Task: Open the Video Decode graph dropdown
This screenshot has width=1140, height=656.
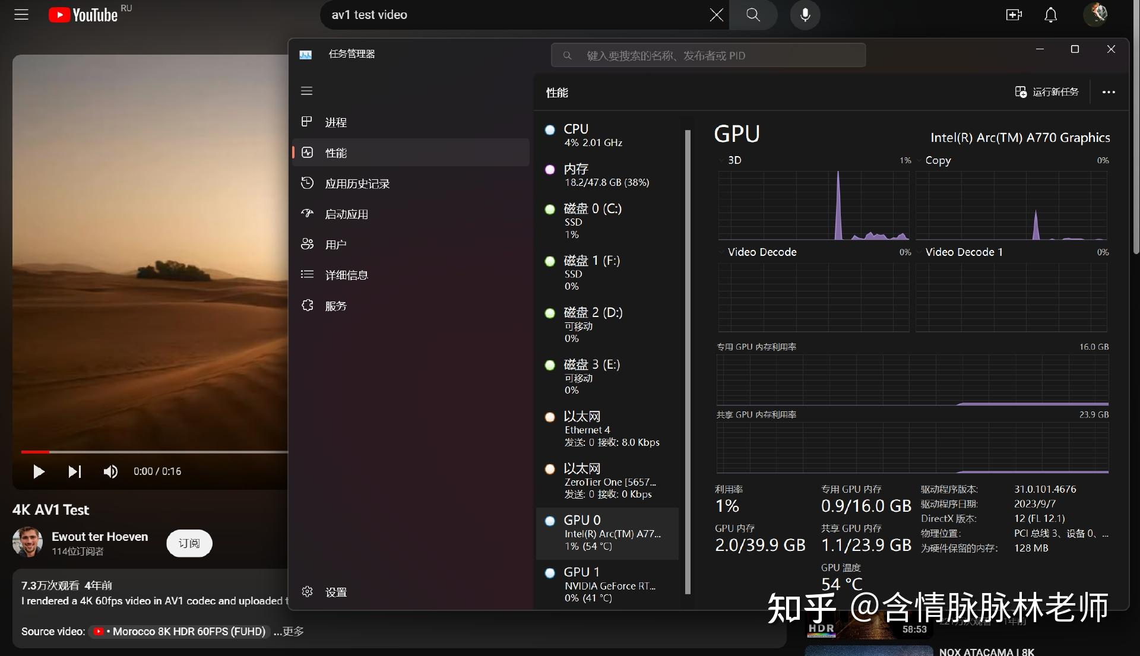Action: click(x=721, y=252)
